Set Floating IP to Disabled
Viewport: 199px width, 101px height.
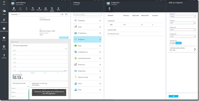coord(179,43)
